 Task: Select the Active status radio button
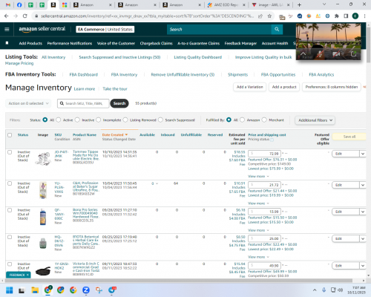coord(59,120)
